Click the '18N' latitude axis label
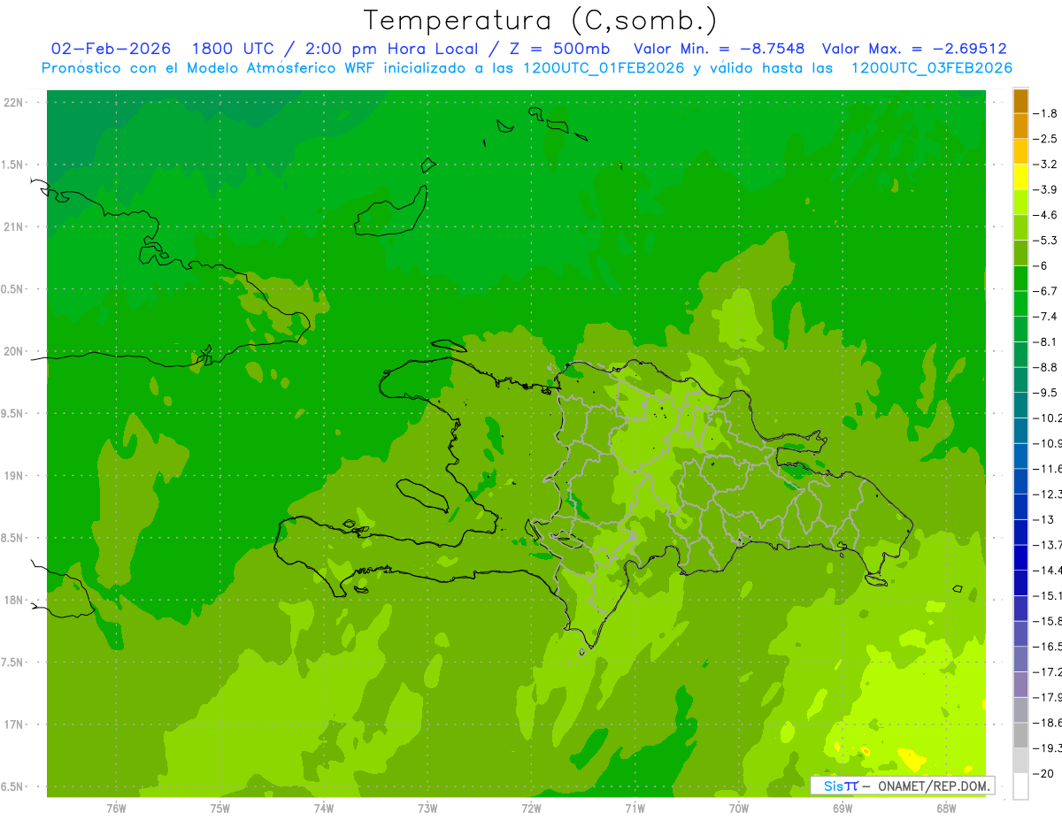The width and height of the screenshot is (1062, 820). [x=14, y=600]
